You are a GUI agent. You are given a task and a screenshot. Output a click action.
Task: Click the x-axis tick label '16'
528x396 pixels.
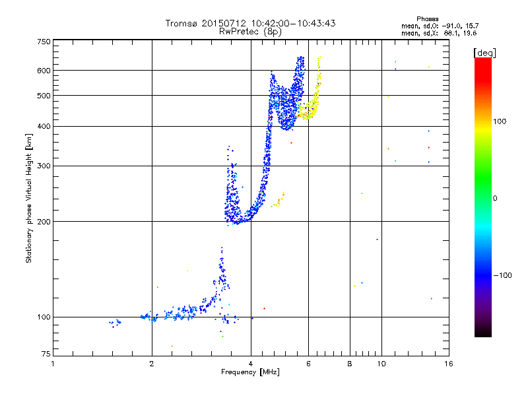pos(449,364)
